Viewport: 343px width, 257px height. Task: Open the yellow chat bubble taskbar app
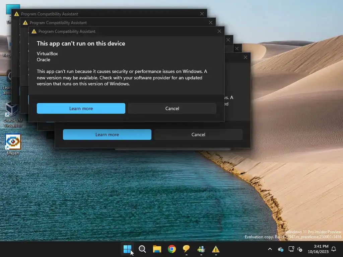point(186,249)
